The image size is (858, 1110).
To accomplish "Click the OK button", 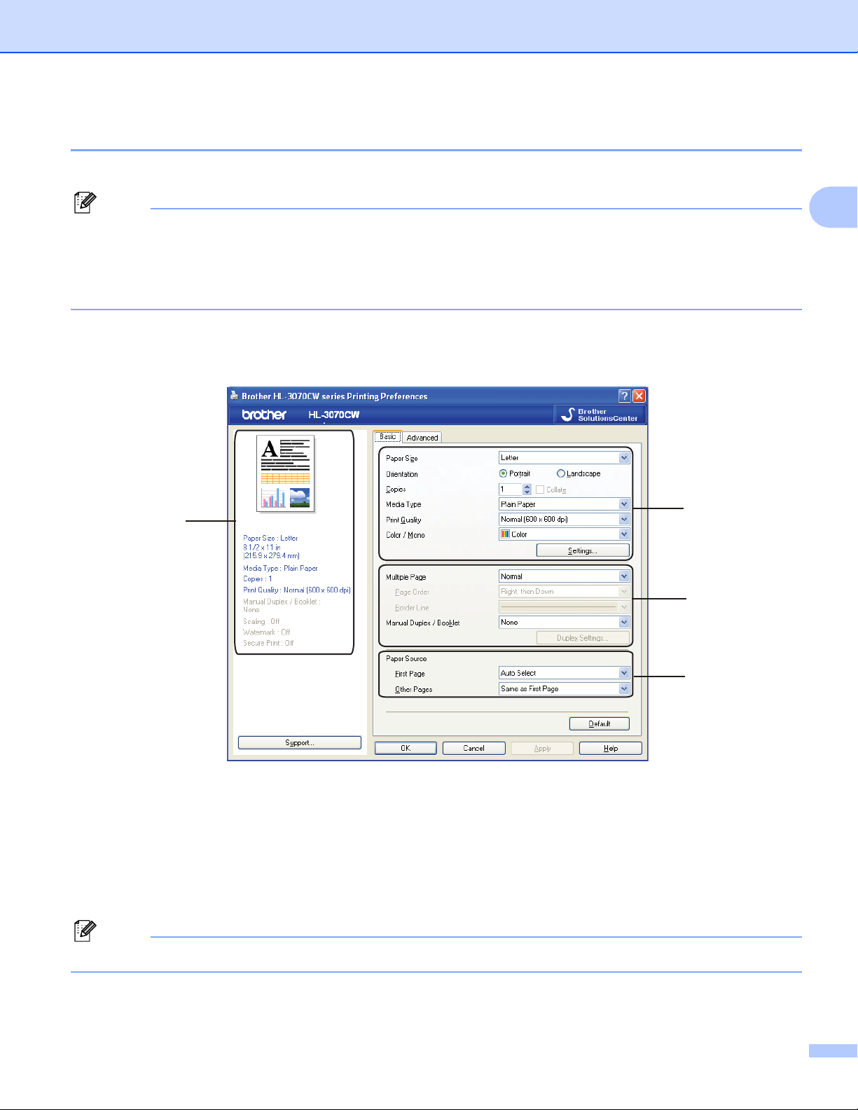I will (x=406, y=748).
